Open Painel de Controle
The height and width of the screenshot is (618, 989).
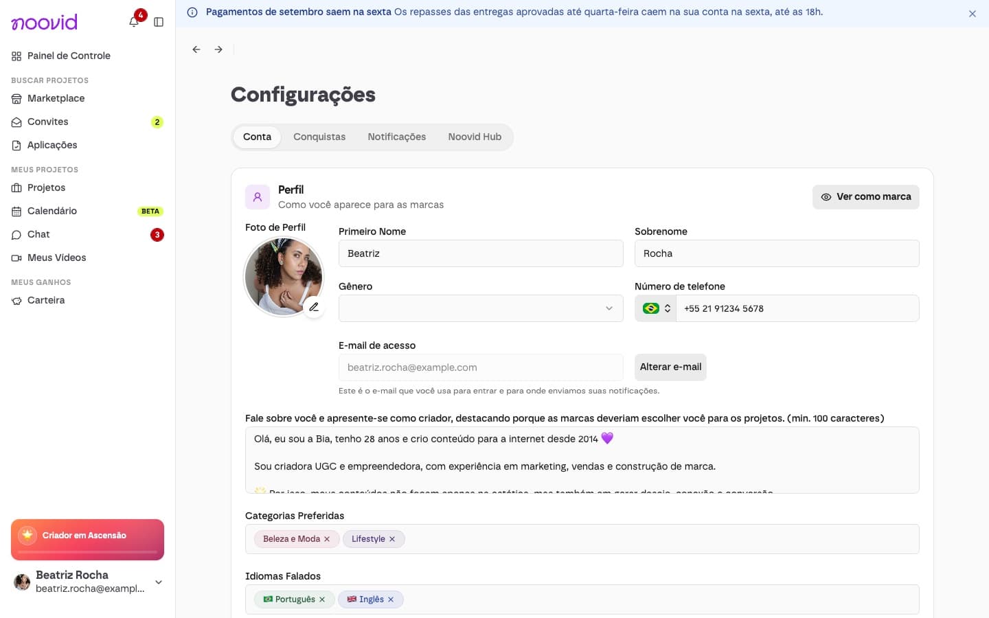(x=87, y=56)
